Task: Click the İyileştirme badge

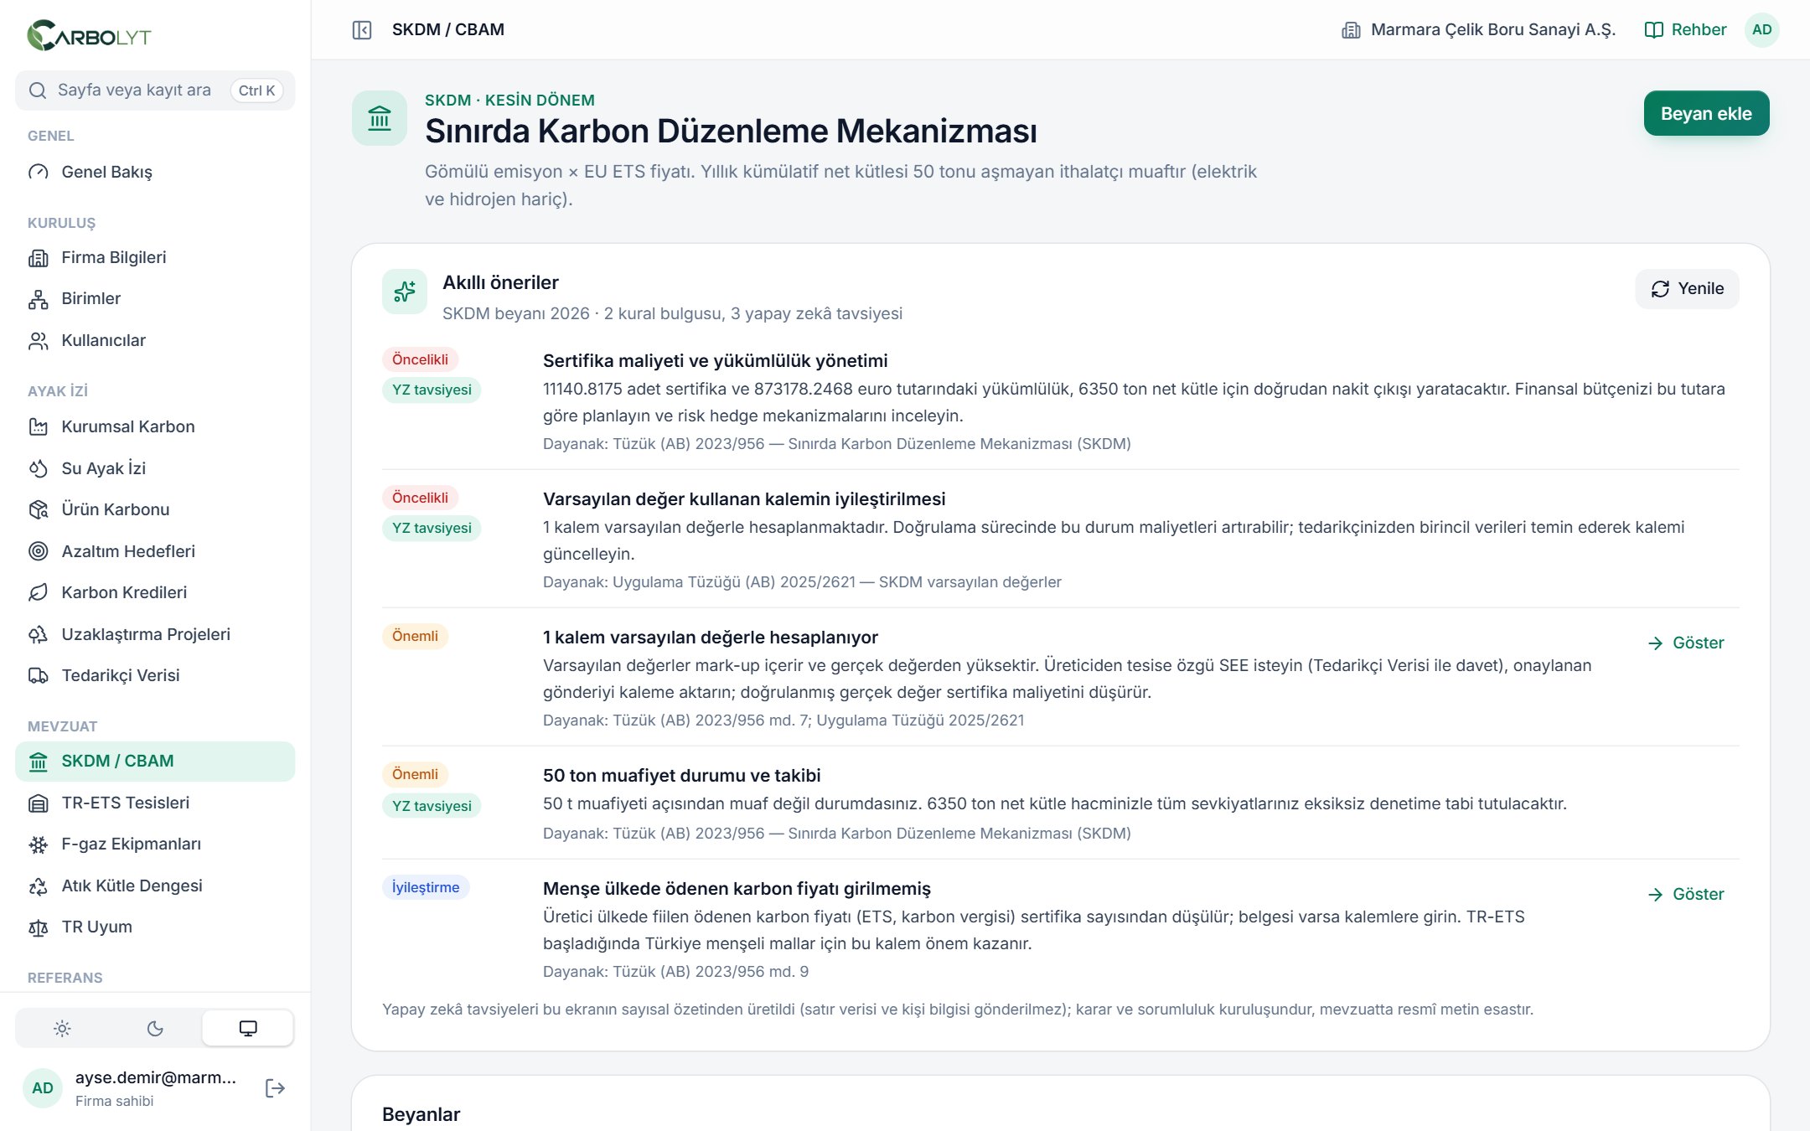Action: click(x=426, y=887)
